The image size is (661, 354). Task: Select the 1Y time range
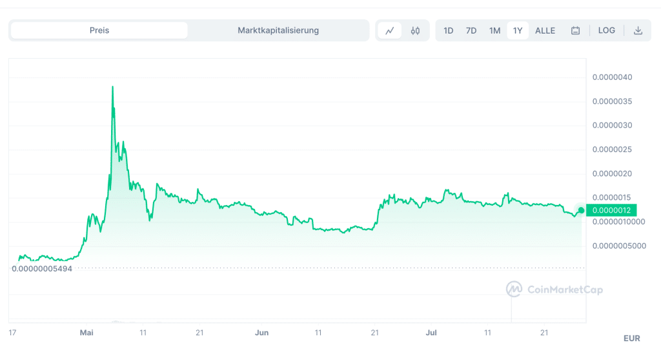(x=518, y=30)
